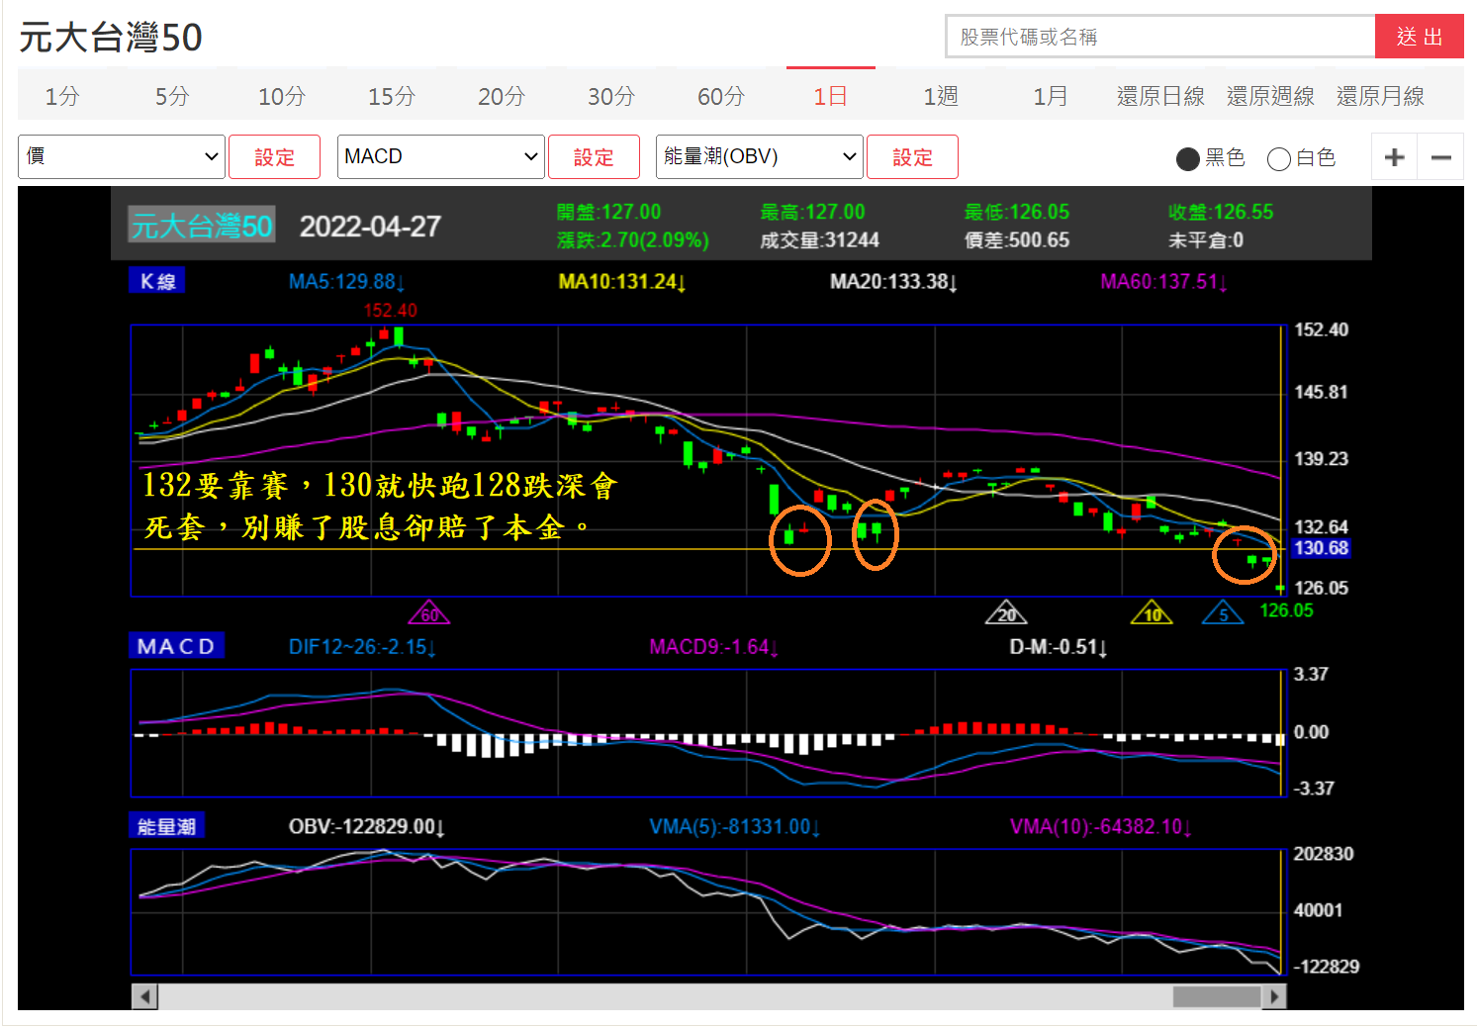Image resolution: width=1477 pixels, height=1028 pixels.
Task: Click the 收盤:126.55 closing price text
Action: [x=1221, y=212]
